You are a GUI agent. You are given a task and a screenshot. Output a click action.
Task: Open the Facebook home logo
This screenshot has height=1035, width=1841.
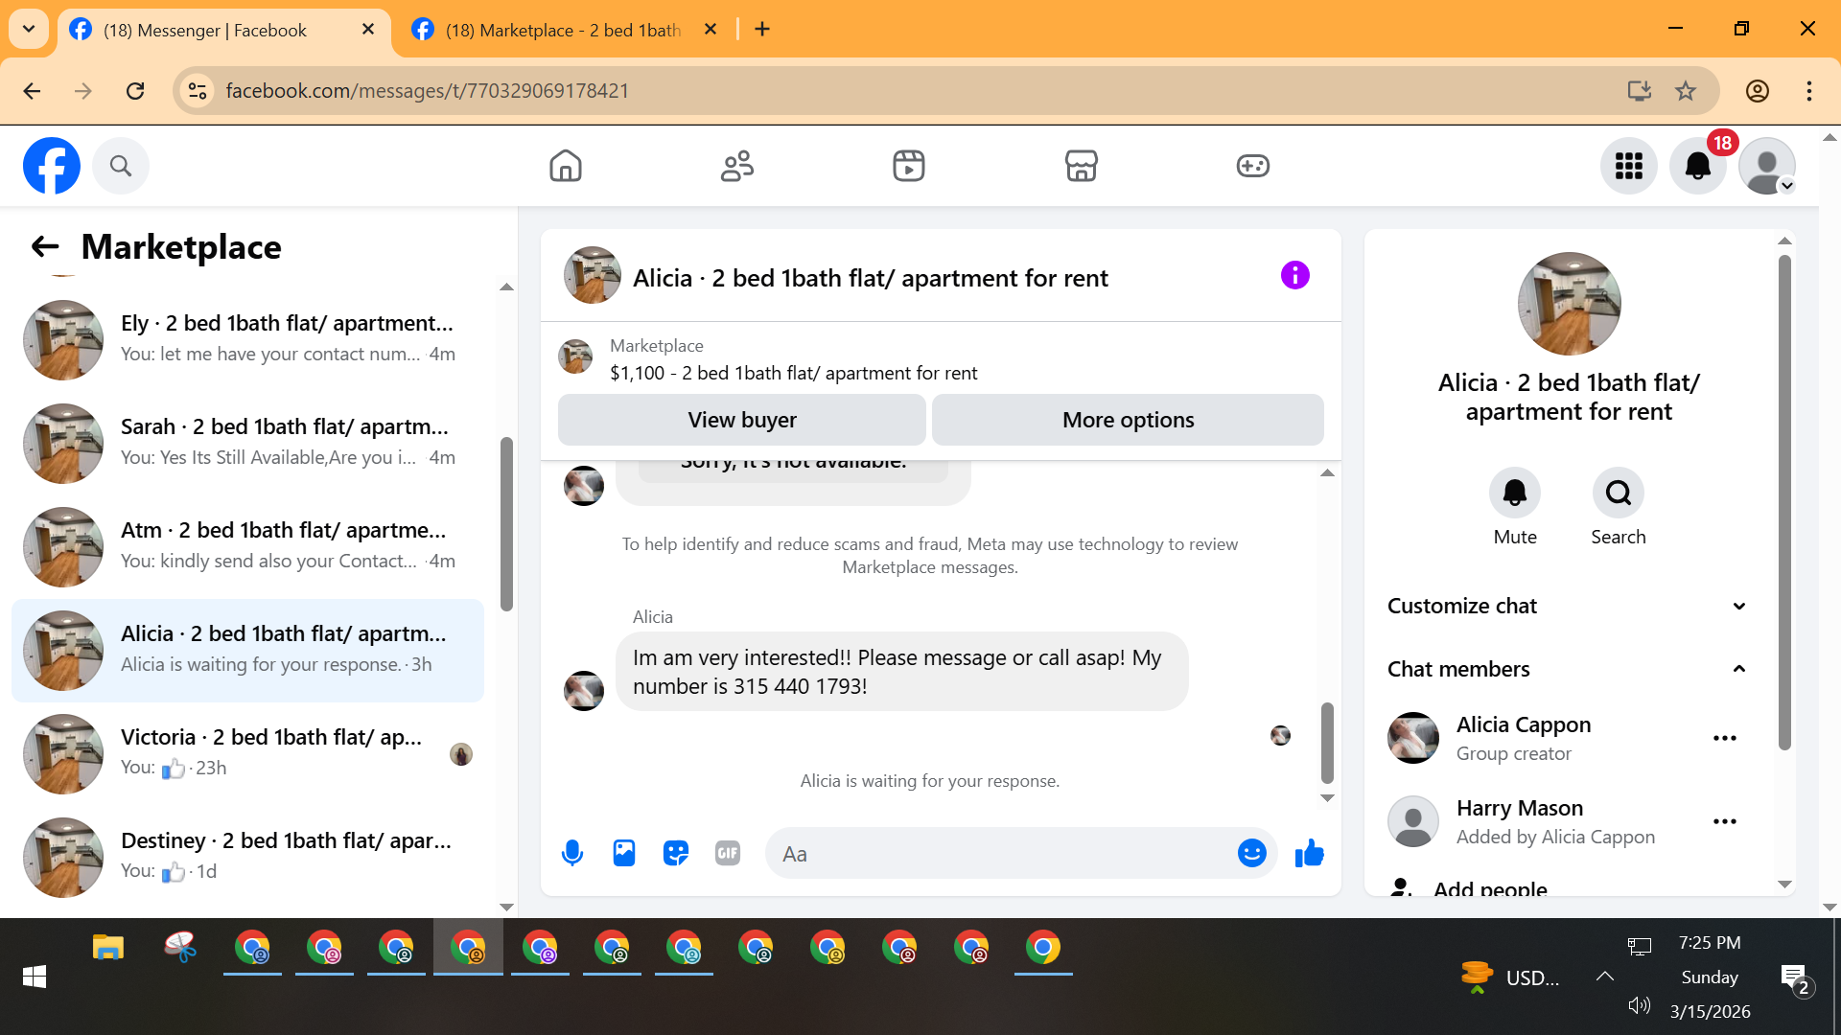click(52, 166)
